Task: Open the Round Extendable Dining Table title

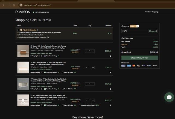Action: tap(49, 96)
